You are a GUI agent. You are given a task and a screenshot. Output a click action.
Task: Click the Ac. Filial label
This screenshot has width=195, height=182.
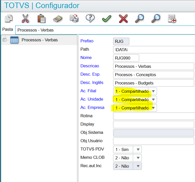88,91
